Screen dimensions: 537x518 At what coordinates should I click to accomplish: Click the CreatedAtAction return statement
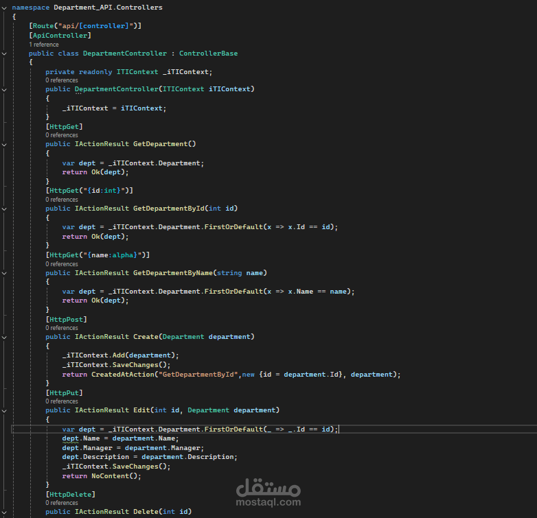tap(231, 375)
